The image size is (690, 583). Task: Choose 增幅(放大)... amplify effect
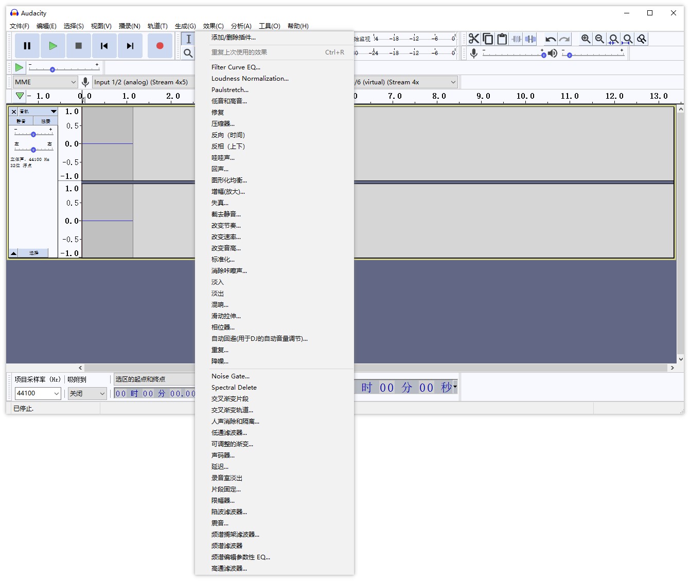[274, 192]
